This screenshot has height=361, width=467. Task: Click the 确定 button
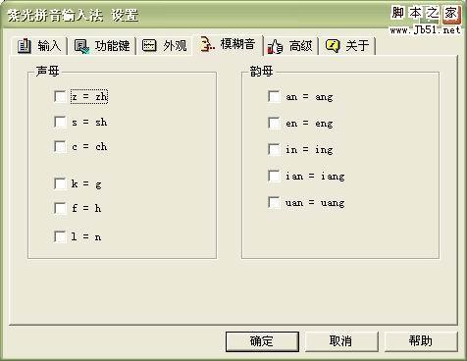tap(262, 341)
